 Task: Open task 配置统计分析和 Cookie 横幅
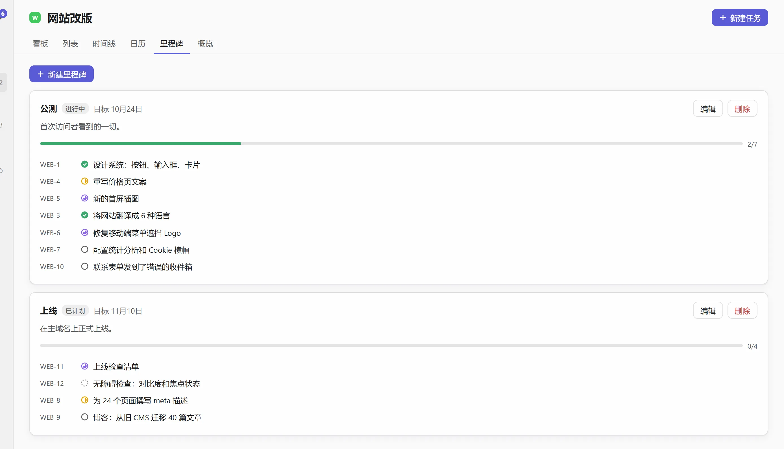(x=141, y=250)
